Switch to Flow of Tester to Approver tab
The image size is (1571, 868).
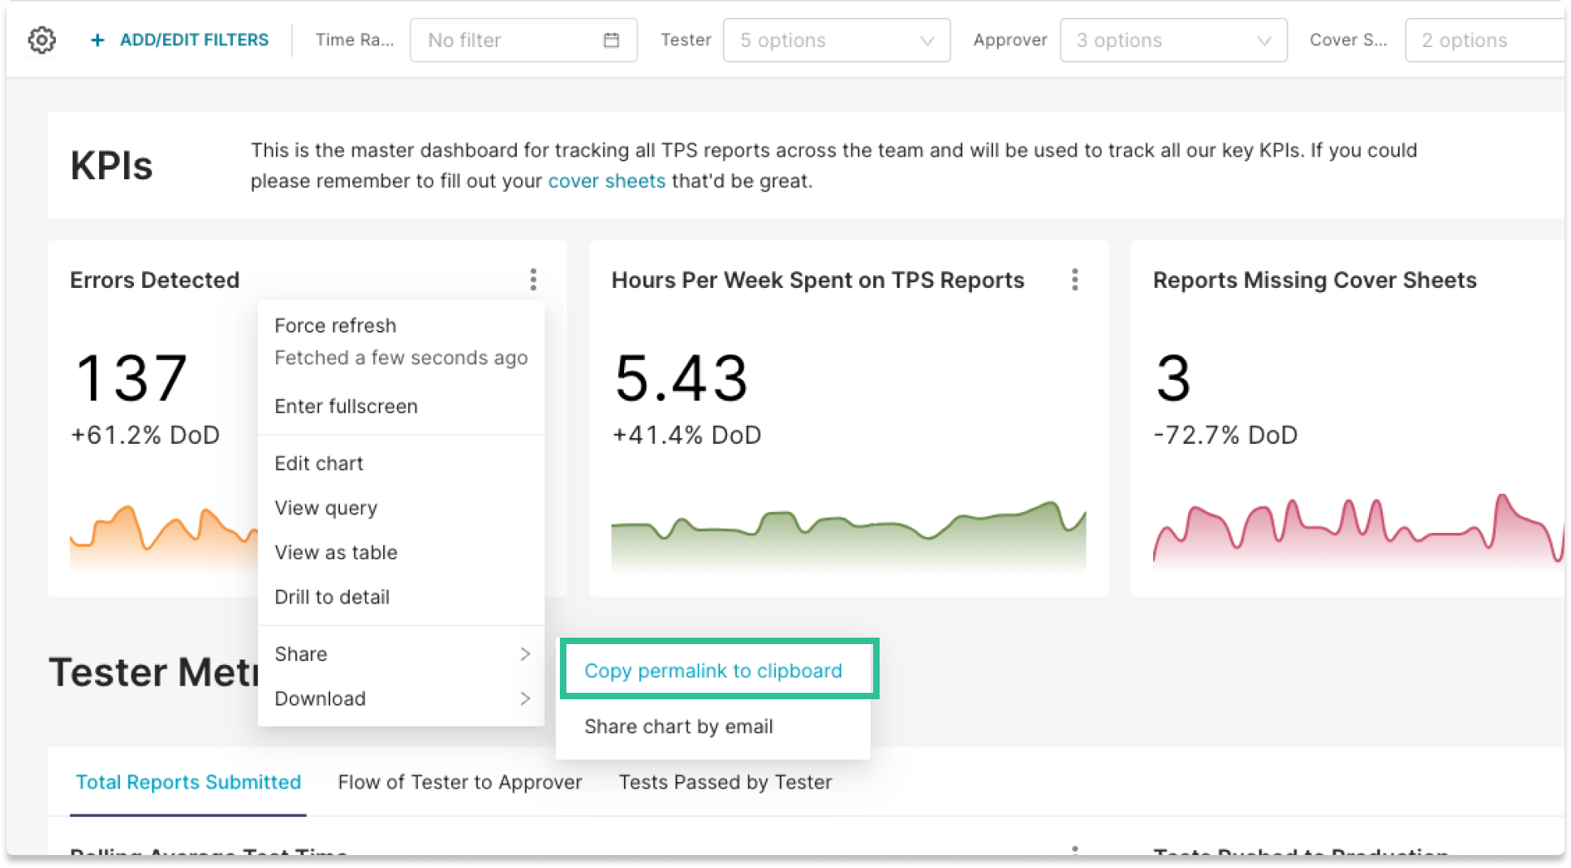tap(459, 782)
